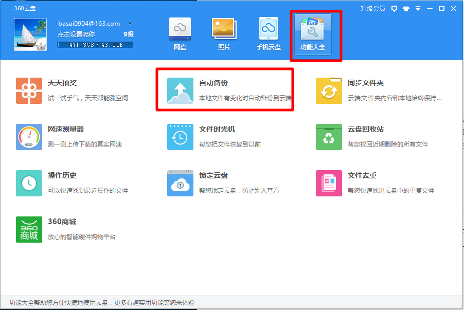Click description 试一试手气，天天都能涨空间
464x310 pixels.
pos(88,98)
